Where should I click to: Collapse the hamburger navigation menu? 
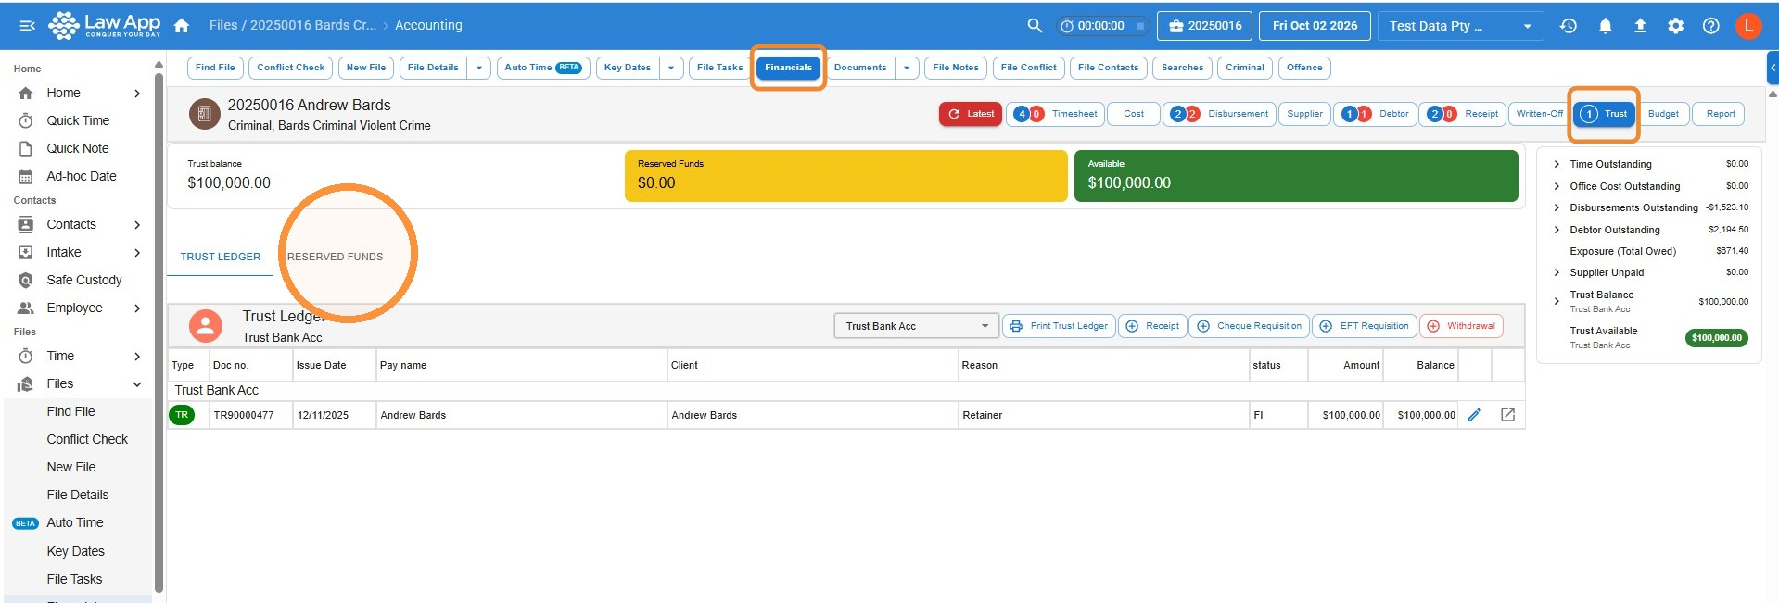click(27, 26)
